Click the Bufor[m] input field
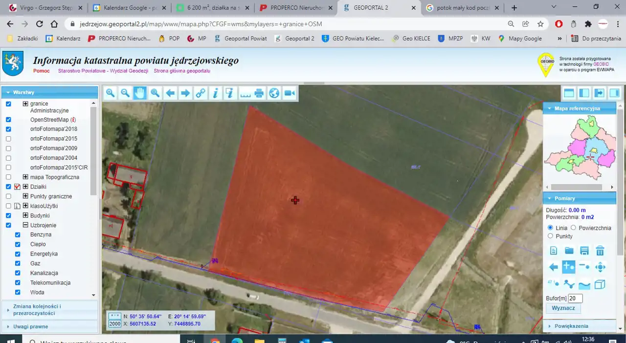 pyautogui.click(x=575, y=298)
